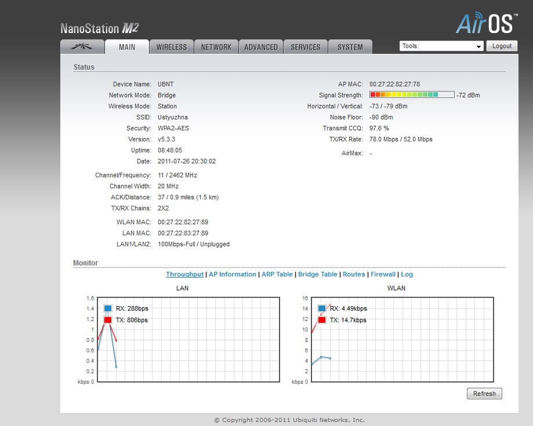Open the Log link
The width and height of the screenshot is (533, 426).
(x=407, y=274)
